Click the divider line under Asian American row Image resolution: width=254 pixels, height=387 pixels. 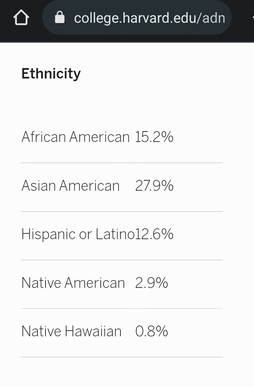122,211
